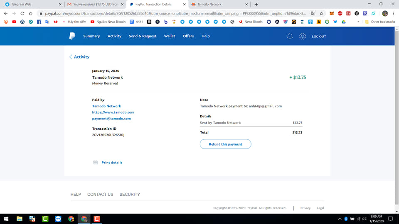Click payment@tamodo.com email link
Image resolution: width=399 pixels, height=224 pixels.
[111, 119]
